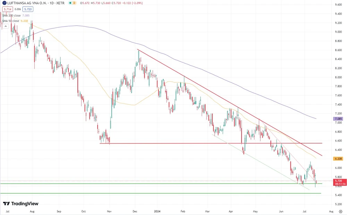Click the ask price 5.720 button
Image resolution: width=347 pixels, height=215 pixels.
pos(28,9)
